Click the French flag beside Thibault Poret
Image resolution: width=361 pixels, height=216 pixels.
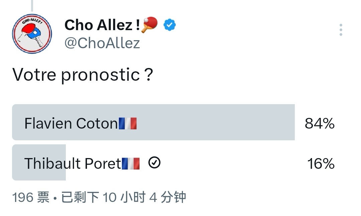click(131, 164)
